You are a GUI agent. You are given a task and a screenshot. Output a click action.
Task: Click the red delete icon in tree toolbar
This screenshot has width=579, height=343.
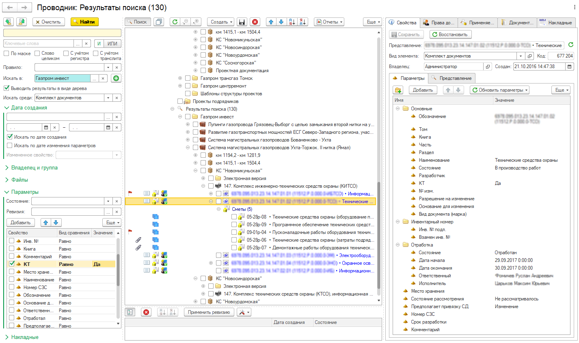click(x=255, y=22)
